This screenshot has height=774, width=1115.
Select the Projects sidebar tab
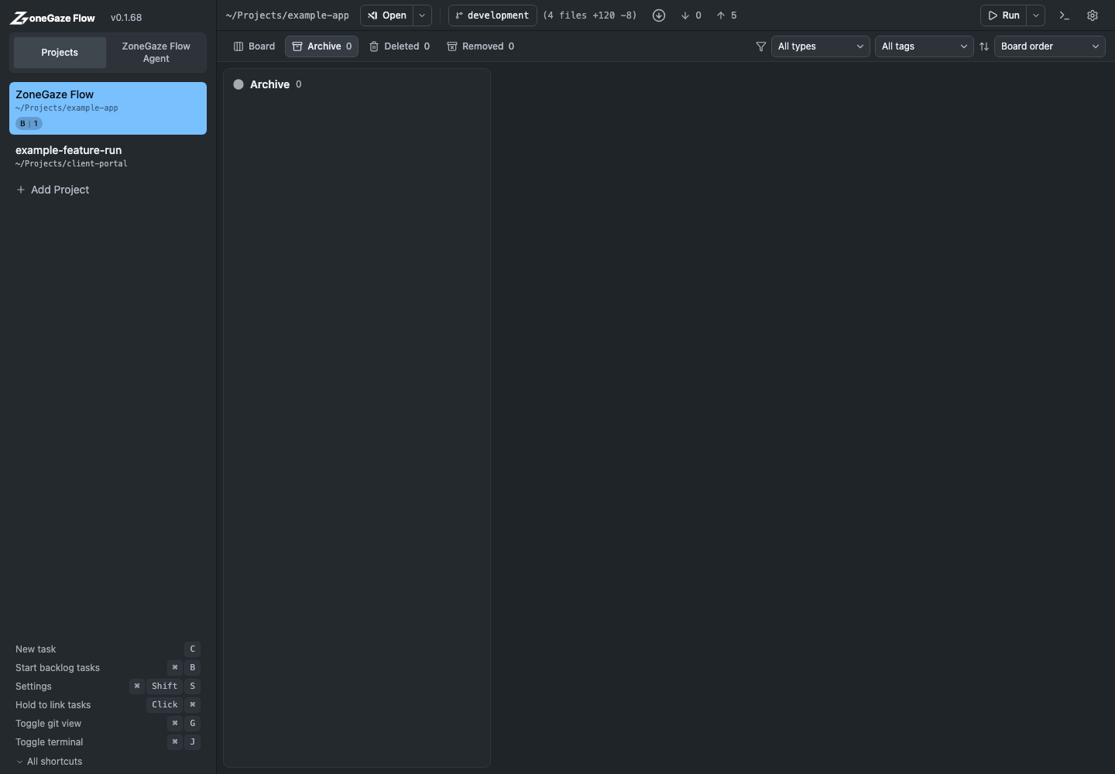60,53
